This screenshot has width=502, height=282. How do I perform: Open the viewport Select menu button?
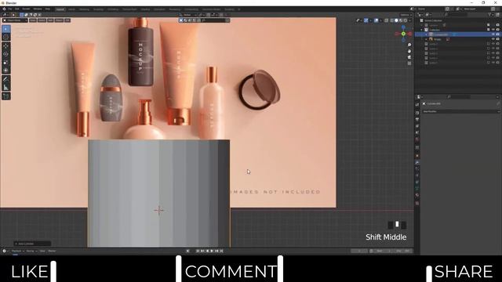click(42, 20)
